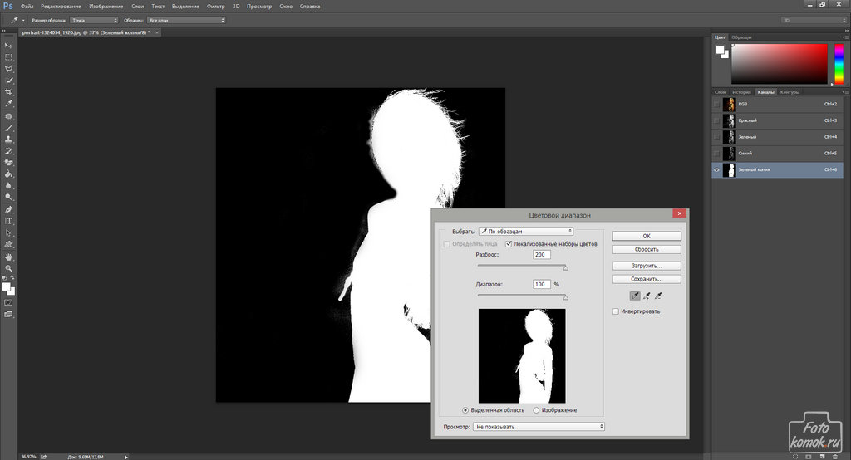Image resolution: width=851 pixels, height=460 pixels.
Task: Open the Файл menu
Action: 27,7
